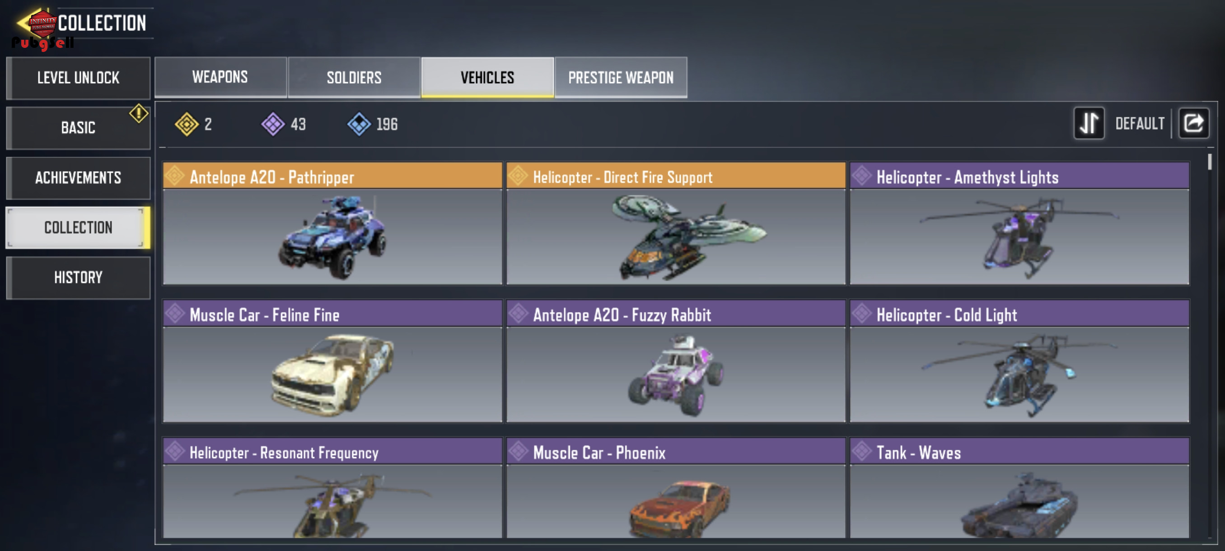Toggle the sort order arrows icon
The image size is (1225, 551).
[1089, 123]
